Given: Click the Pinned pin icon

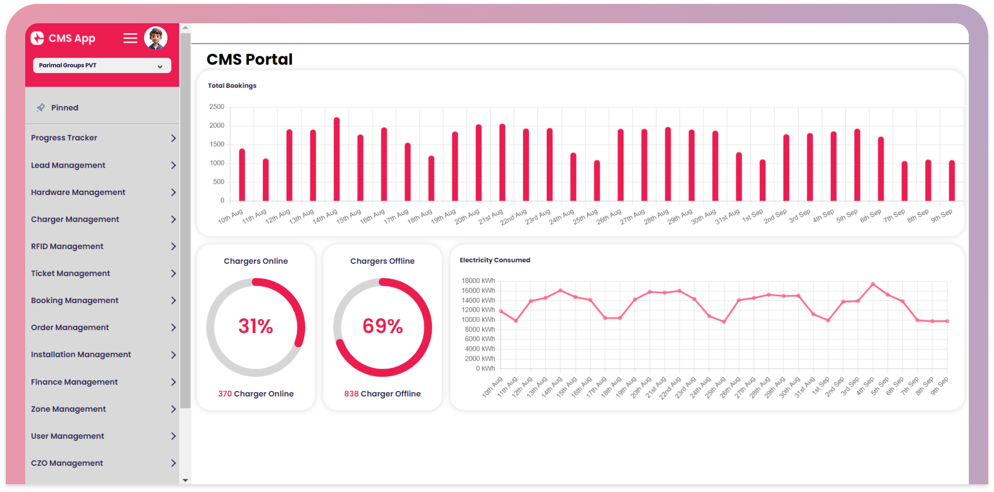Looking at the screenshot, I should click(41, 108).
